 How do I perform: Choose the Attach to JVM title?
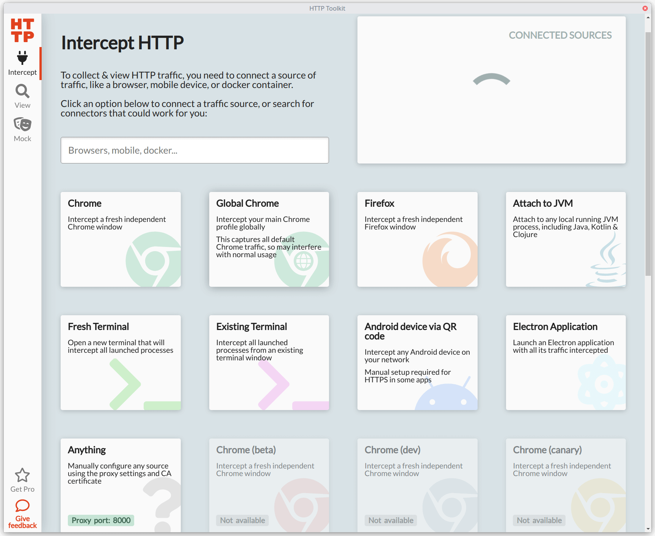(x=543, y=203)
